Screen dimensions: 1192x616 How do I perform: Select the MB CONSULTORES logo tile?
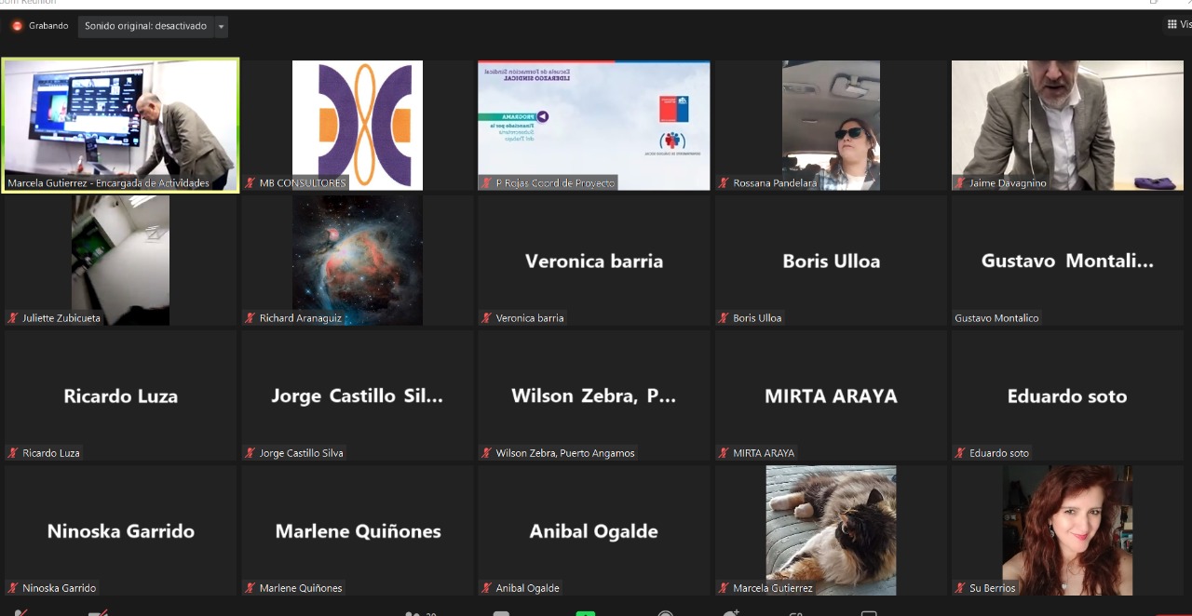pos(358,125)
